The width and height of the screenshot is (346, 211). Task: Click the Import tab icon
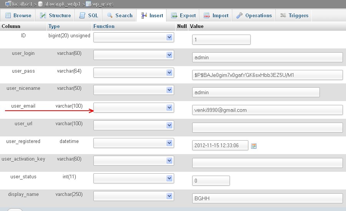coord(207,15)
